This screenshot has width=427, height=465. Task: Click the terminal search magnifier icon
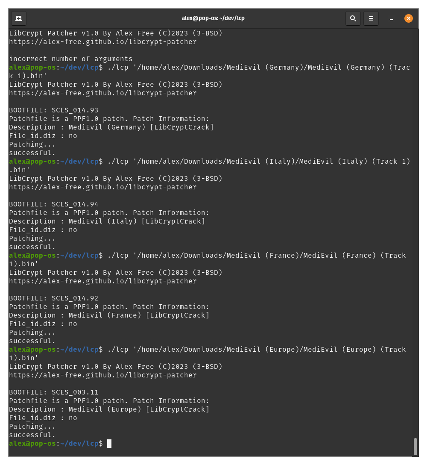coord(353,18)
